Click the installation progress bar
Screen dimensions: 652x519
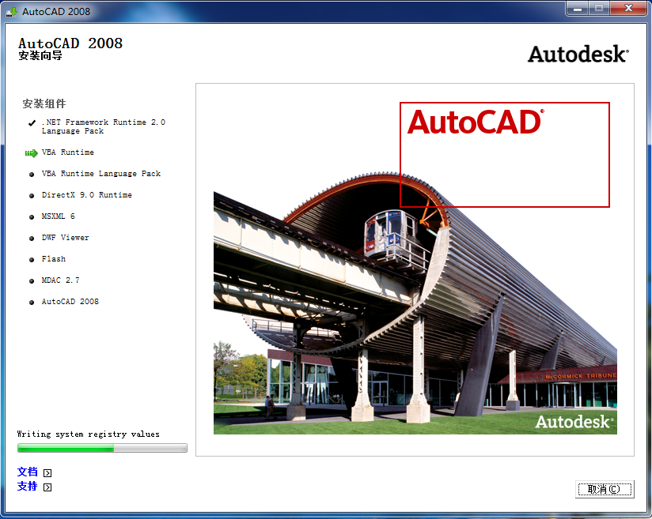point(101,447)
